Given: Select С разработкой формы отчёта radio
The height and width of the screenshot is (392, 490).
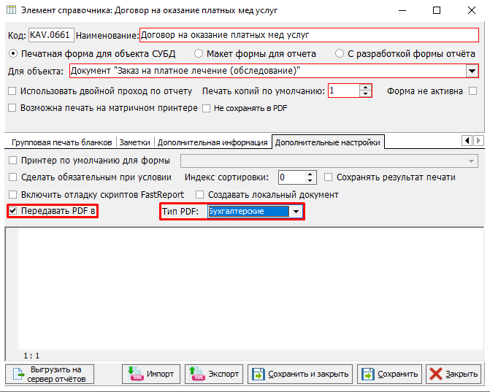Looking at the screenshot, I should point(340,54).
